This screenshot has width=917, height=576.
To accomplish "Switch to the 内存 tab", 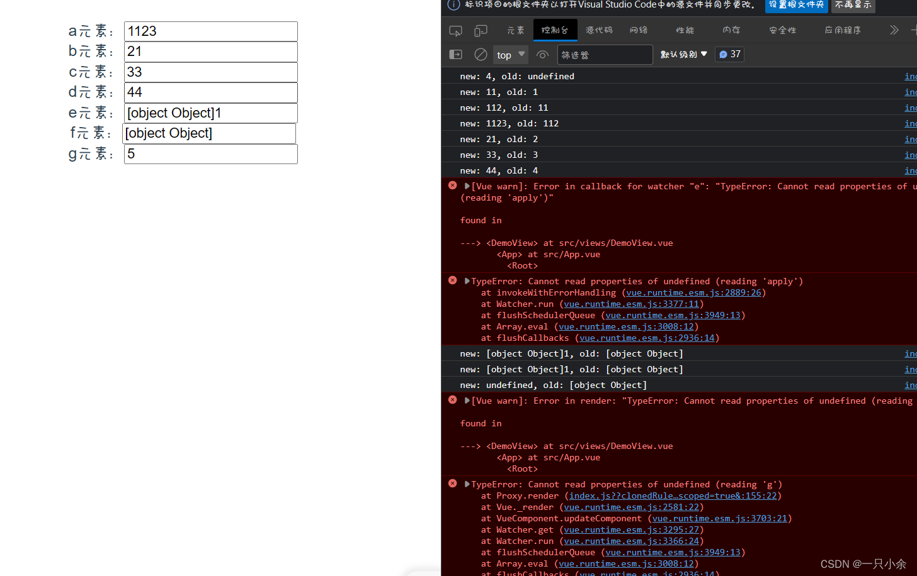I will [x=731, y=30].
